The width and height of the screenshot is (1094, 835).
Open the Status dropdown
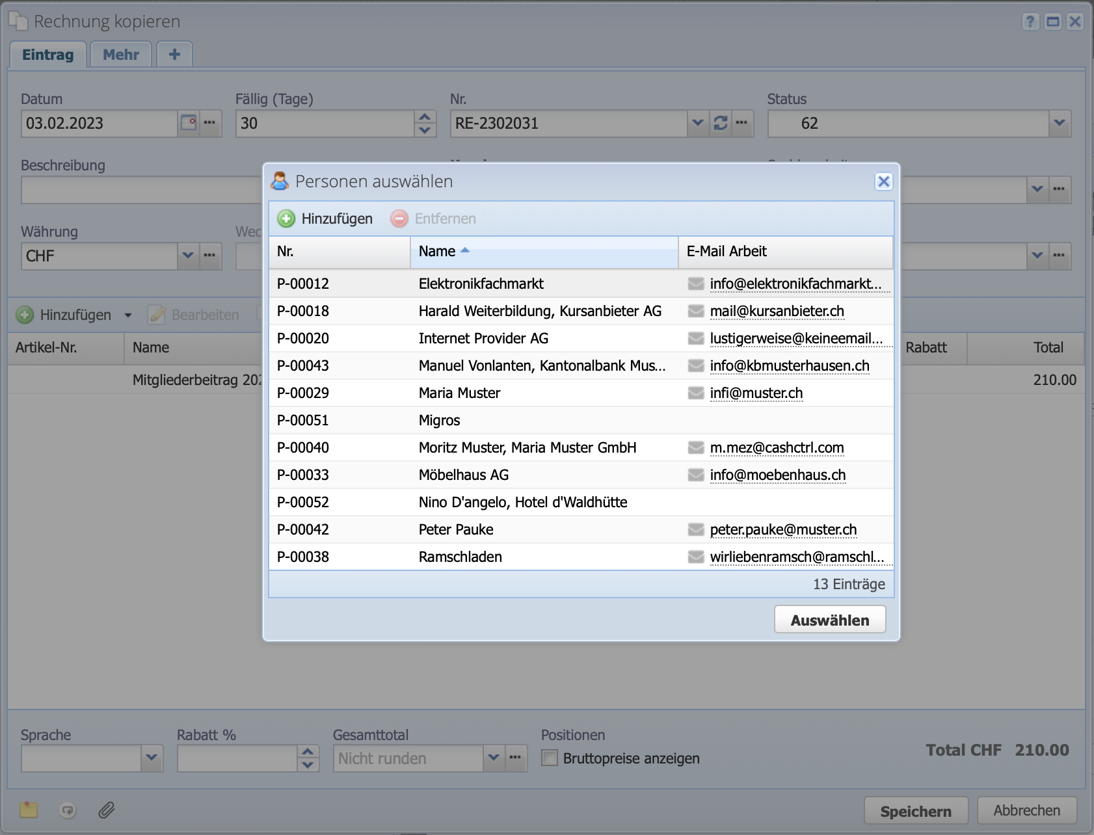pos(1059,123)
